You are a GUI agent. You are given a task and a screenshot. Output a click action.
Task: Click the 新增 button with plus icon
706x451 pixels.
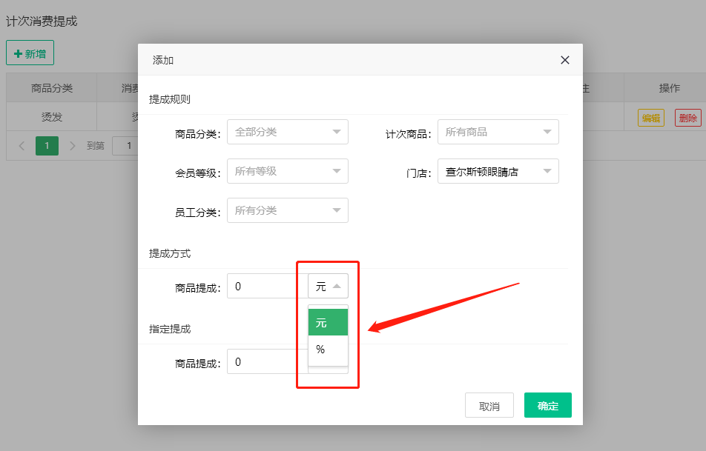point(30,53)
